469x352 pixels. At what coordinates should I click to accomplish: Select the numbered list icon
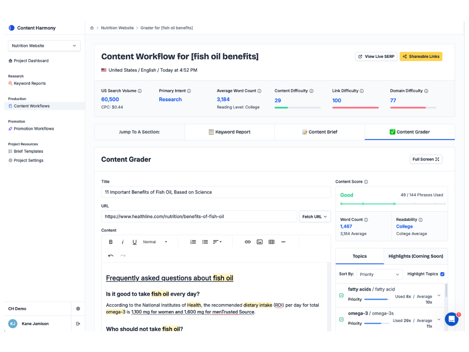pyautogui.click(x=193, y=242)
